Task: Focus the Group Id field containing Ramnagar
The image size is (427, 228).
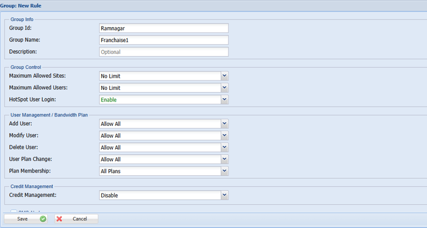Action: (163, 28)
